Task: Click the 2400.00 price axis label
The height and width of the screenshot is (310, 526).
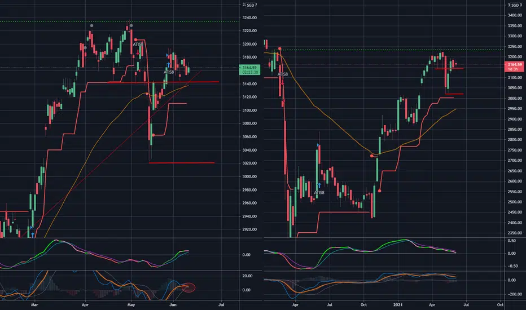Action: (x=515, y=223)
